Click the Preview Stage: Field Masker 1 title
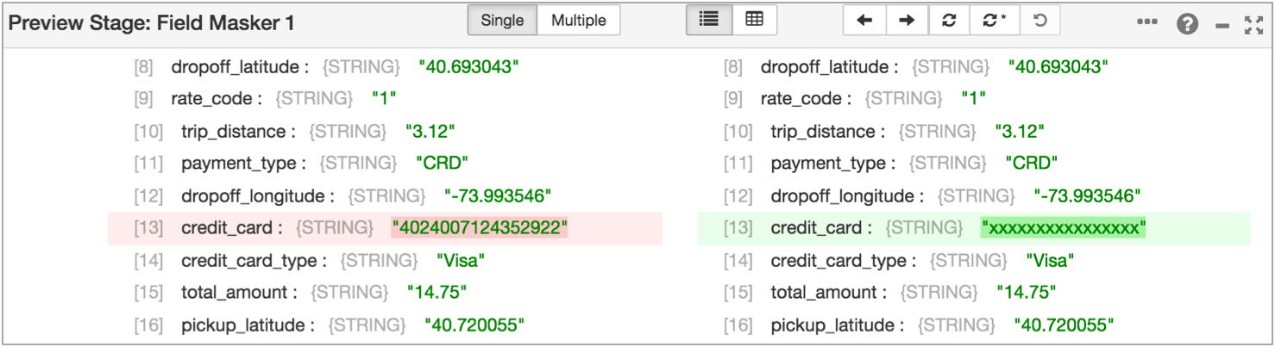Image resolution: width=1275 pixels, height=347 pixels. (152, 23)
